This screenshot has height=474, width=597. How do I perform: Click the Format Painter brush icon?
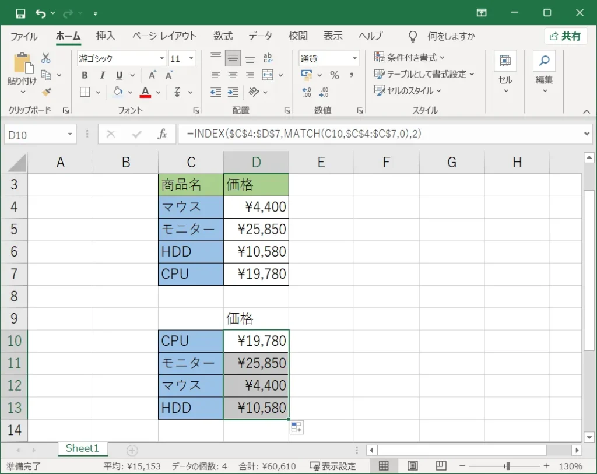(x=46, y=92)
